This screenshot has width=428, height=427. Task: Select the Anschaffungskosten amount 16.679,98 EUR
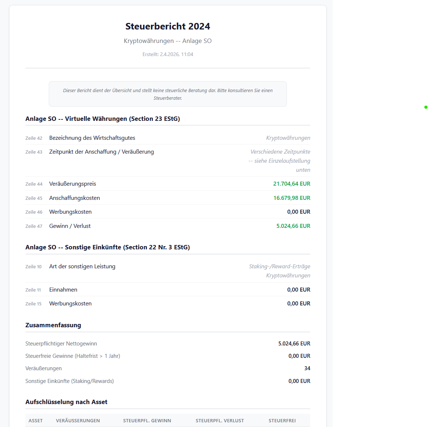292,198
